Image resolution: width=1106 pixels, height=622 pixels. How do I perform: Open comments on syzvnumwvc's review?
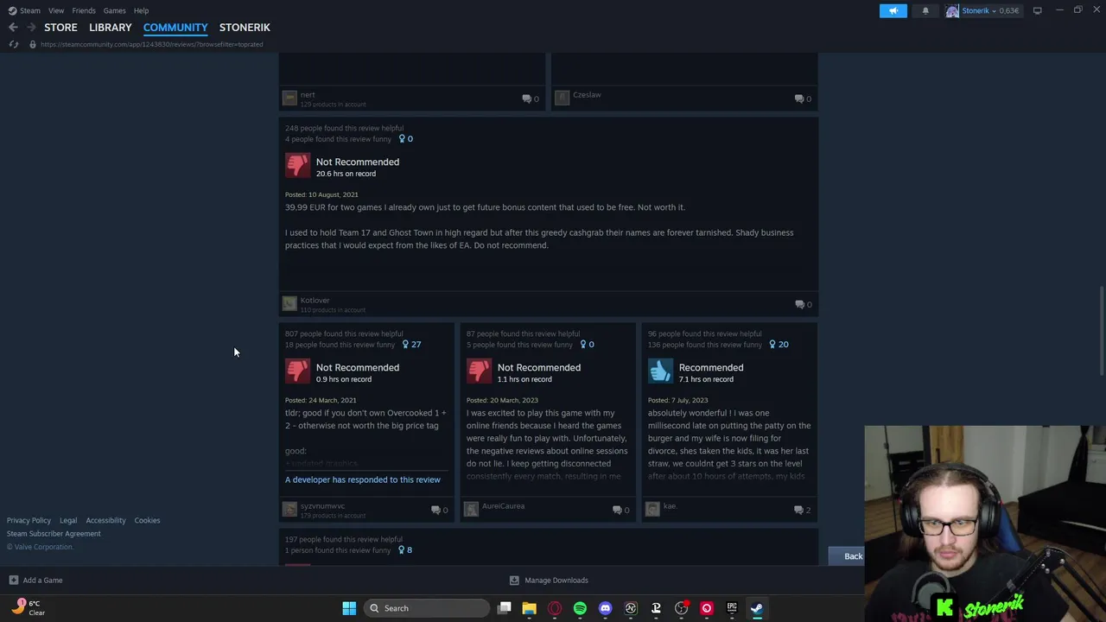click(x=440, y=510)
